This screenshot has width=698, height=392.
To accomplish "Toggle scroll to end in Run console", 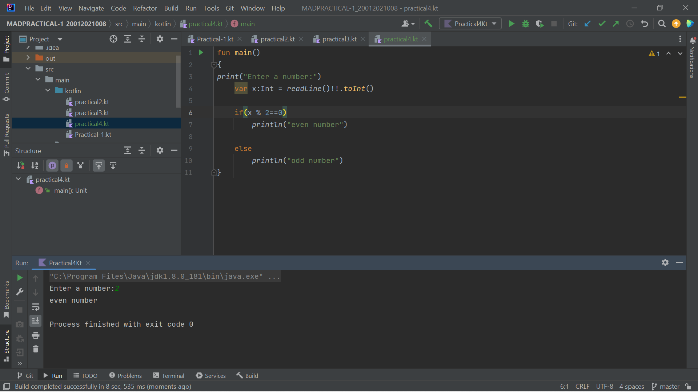I will [x=35, y=321].
